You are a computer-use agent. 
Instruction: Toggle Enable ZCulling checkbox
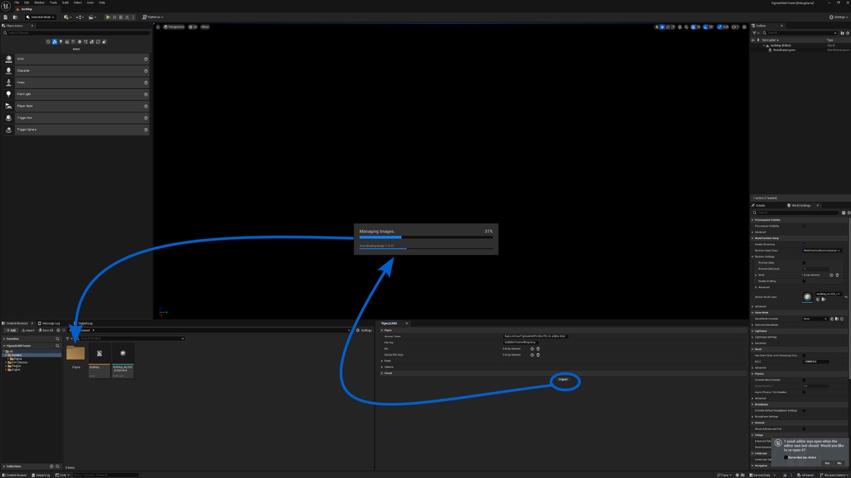804,281
